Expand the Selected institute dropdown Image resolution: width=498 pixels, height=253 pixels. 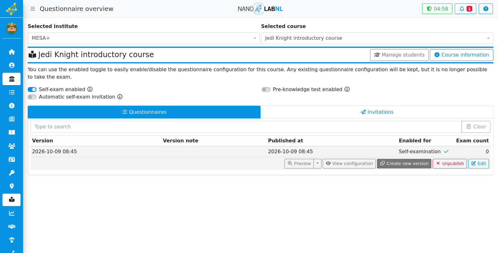click(144, 38)
